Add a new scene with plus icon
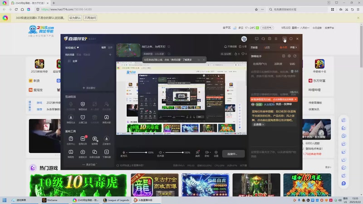Viewport: 363px width, 204px height. click(110, 54)
